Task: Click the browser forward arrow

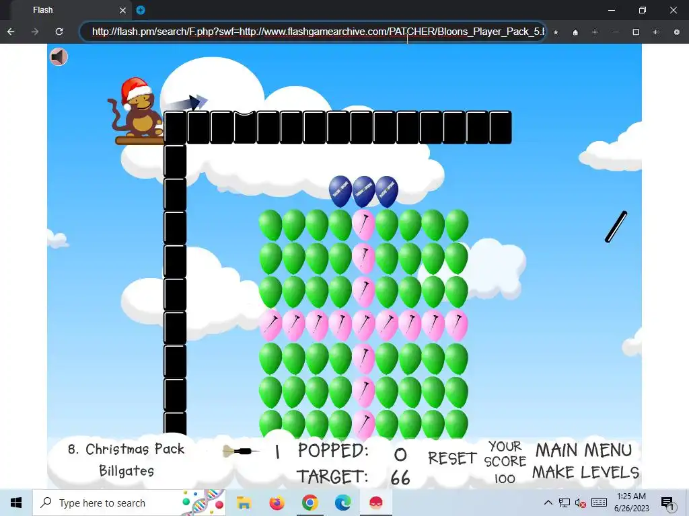Action: point(35,32)
